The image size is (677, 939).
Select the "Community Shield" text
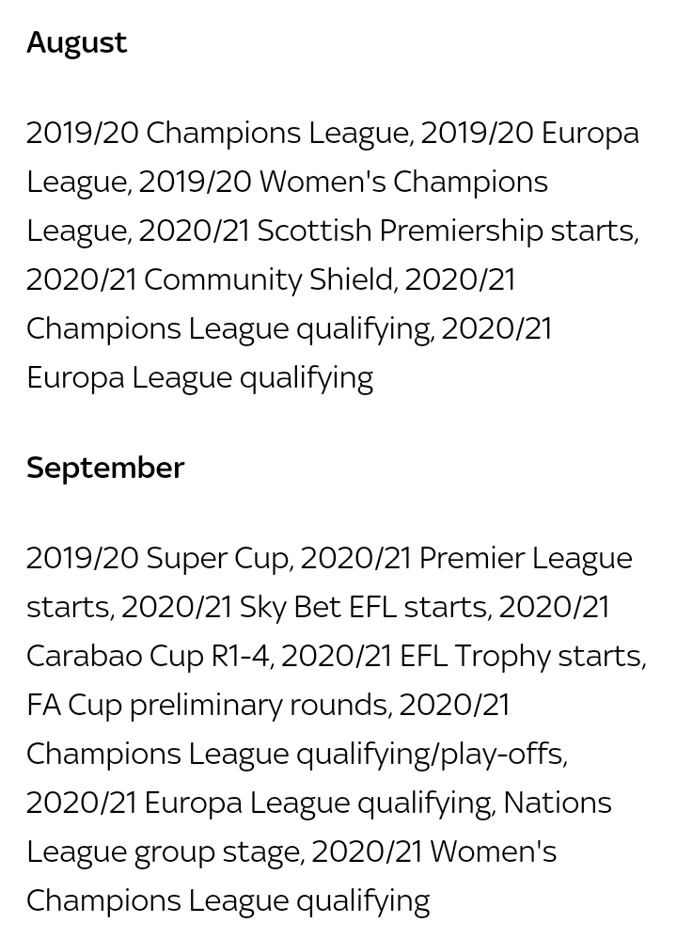268,279
